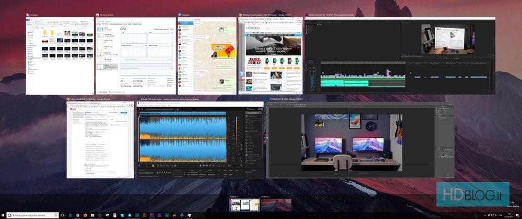The image size is (522, 219).
Task: Open the YouTube Google Chrome window thumbnail
Action: tap(100, 140)
